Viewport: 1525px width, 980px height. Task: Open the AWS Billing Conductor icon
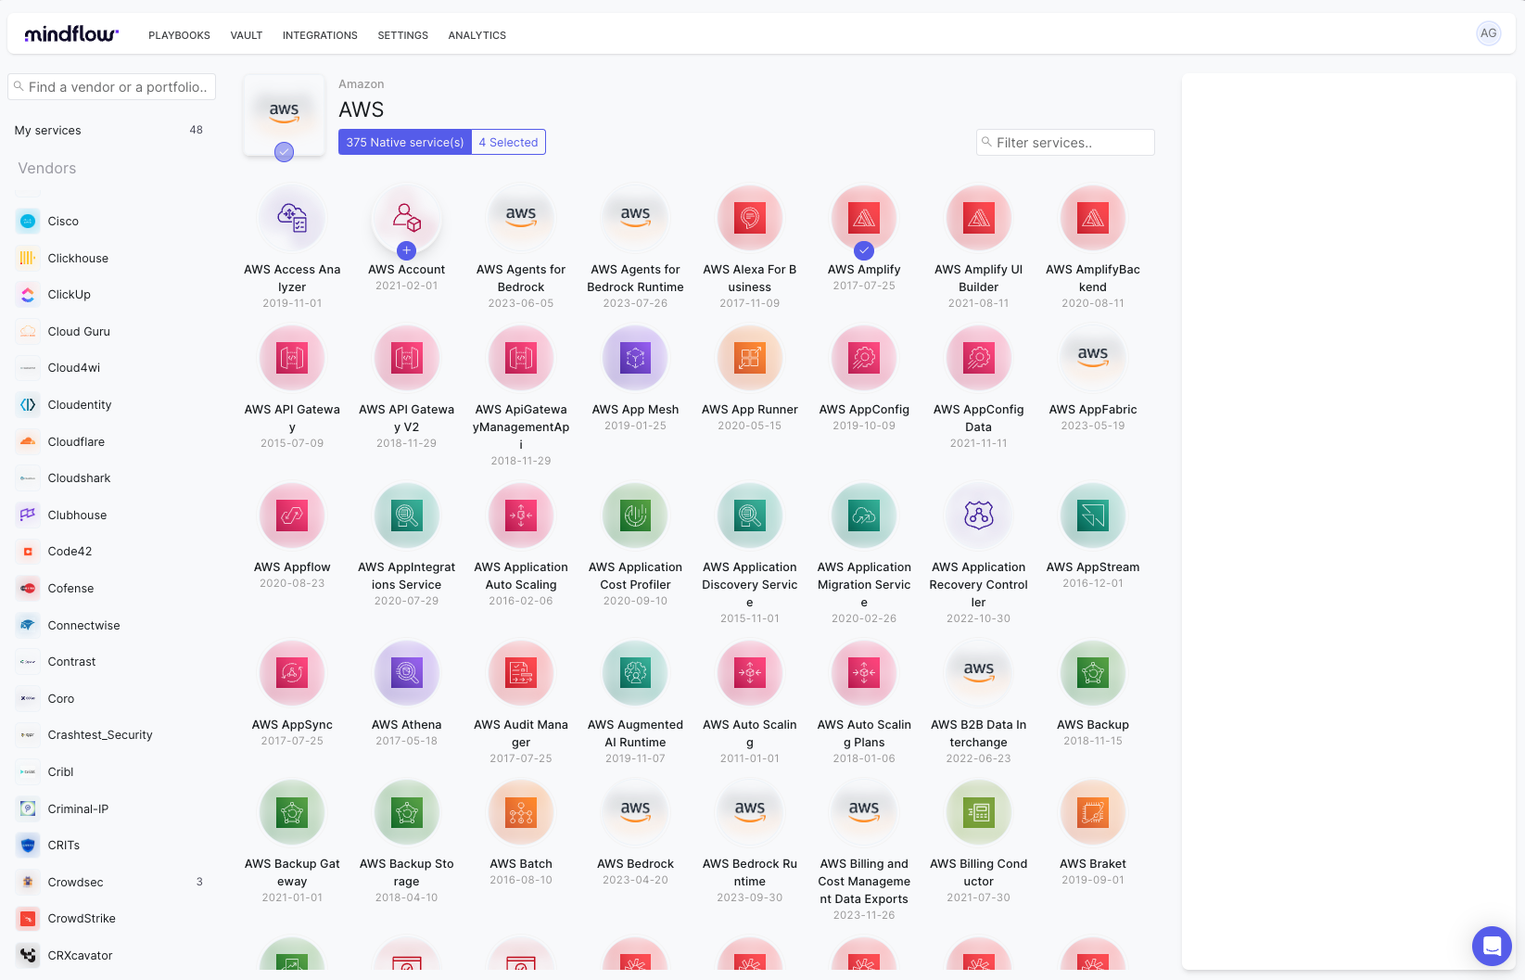pos(979,812)
